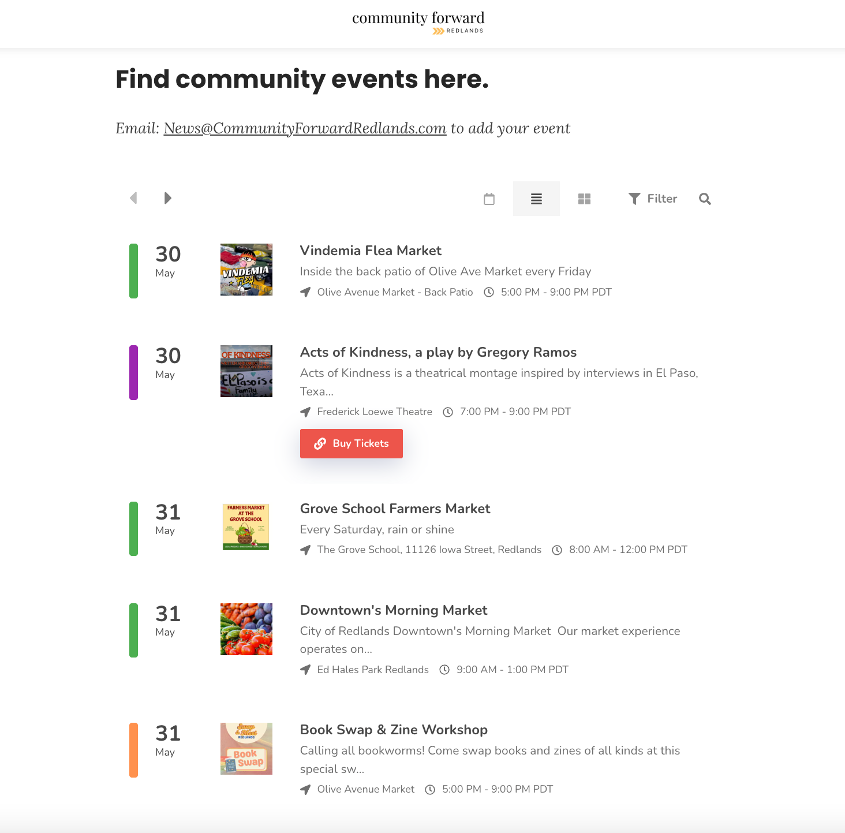The height and width of the screenshot is (833, 845).
Task: Click the Grove School Farmers Market thumbnail
Action: point(246,527)
